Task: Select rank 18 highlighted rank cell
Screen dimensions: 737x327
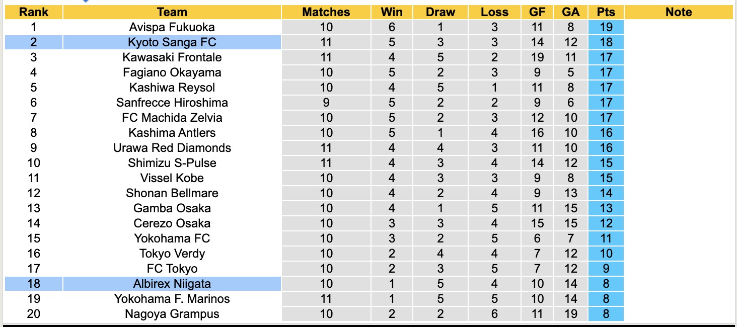Action: [34, 284]
